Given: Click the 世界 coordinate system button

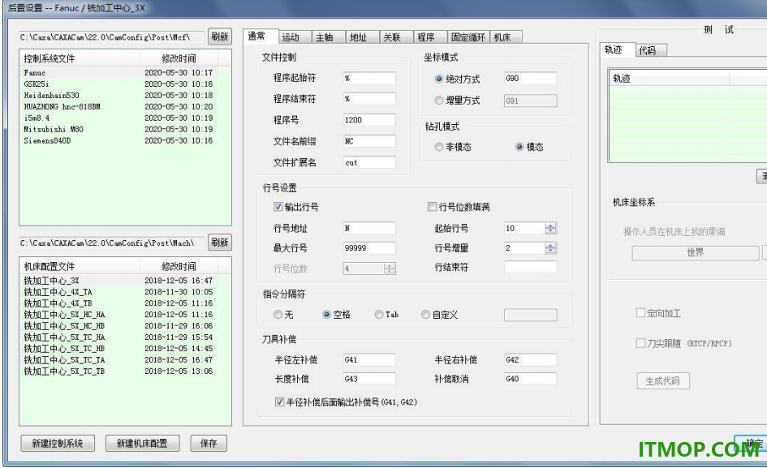Looking at the screenshot, I should [x=695, y=253].
